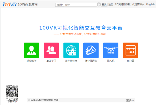Click the news ticker text in bottom bar
Viewport: 156px width, 105px height.
coord(44,100)
